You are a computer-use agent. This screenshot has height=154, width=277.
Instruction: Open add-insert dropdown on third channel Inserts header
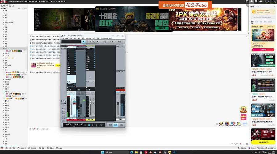click(91, 47)
